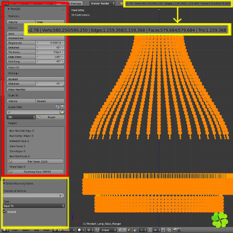Open the Select menu in the 3D header

coord(26,230)
